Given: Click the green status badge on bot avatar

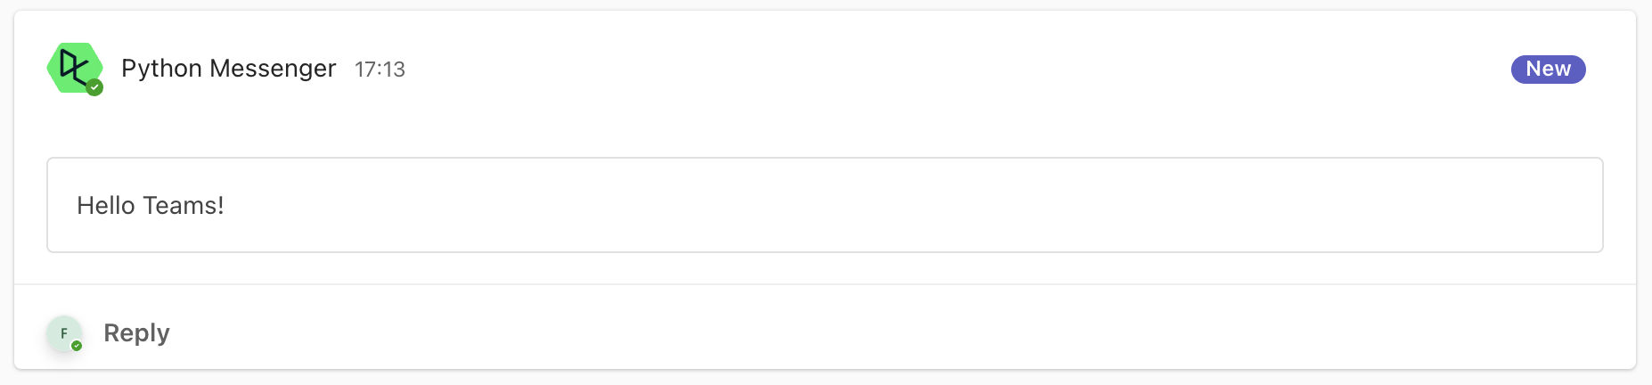Looking at the screenshot, I should (x=94, y=87).
